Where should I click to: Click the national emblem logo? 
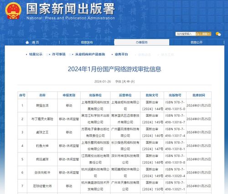point(13,11)
